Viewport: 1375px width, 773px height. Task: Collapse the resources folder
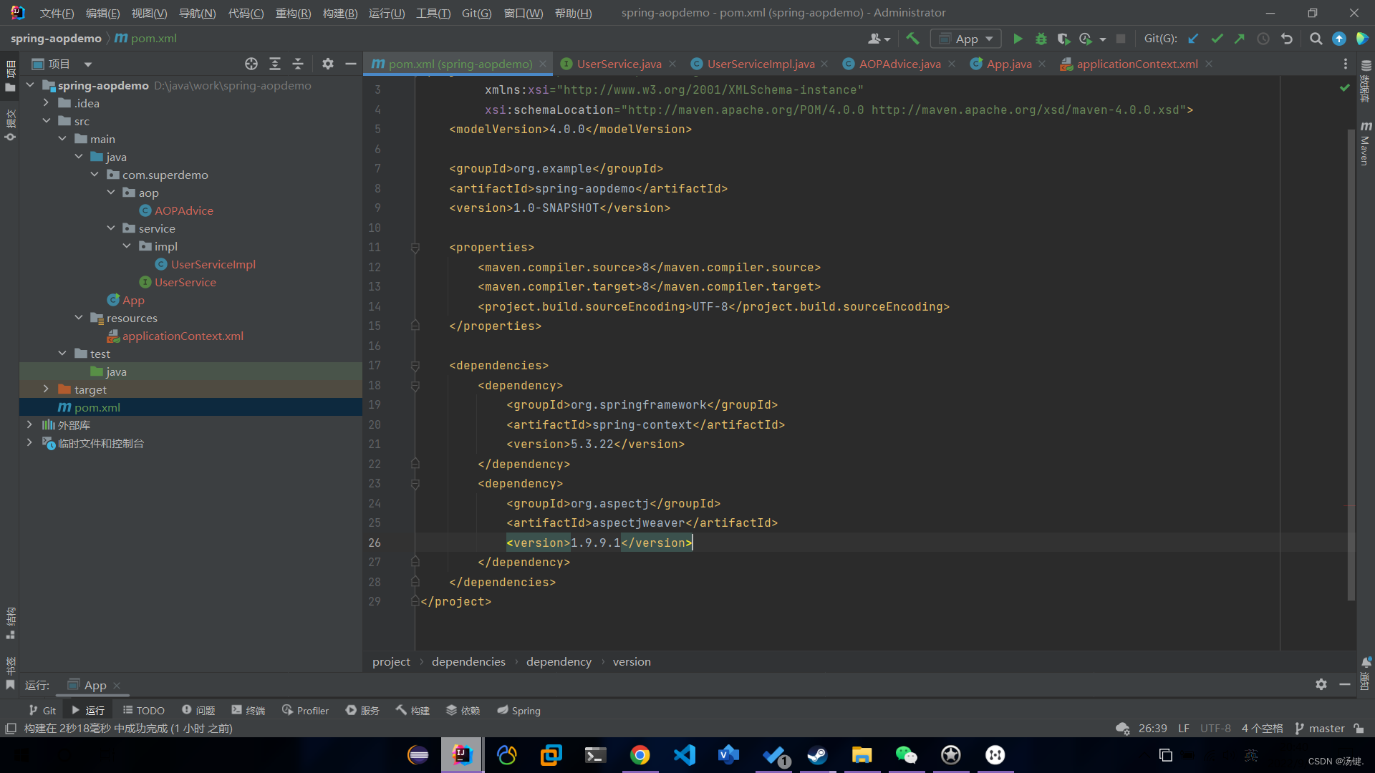79,318
